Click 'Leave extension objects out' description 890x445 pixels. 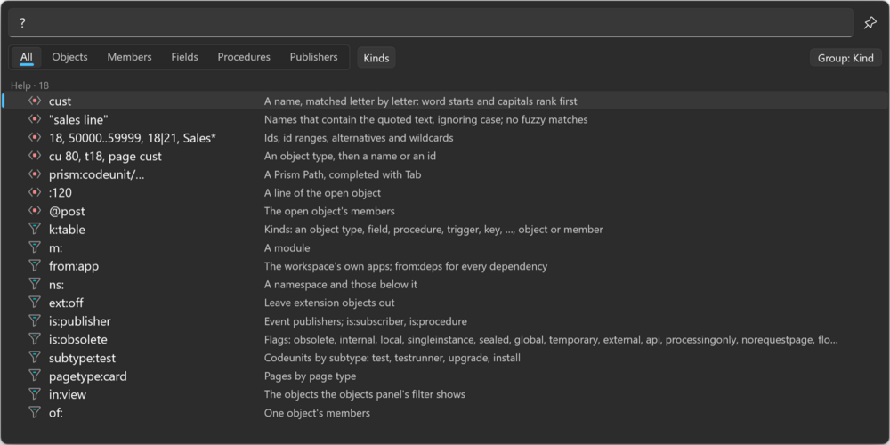coord(329,303)
